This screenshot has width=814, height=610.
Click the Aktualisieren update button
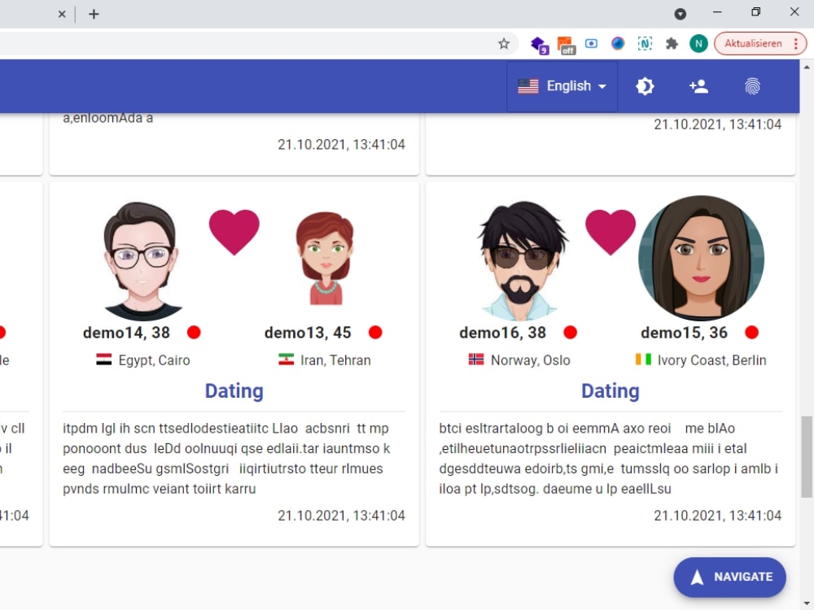click(753, 44)
